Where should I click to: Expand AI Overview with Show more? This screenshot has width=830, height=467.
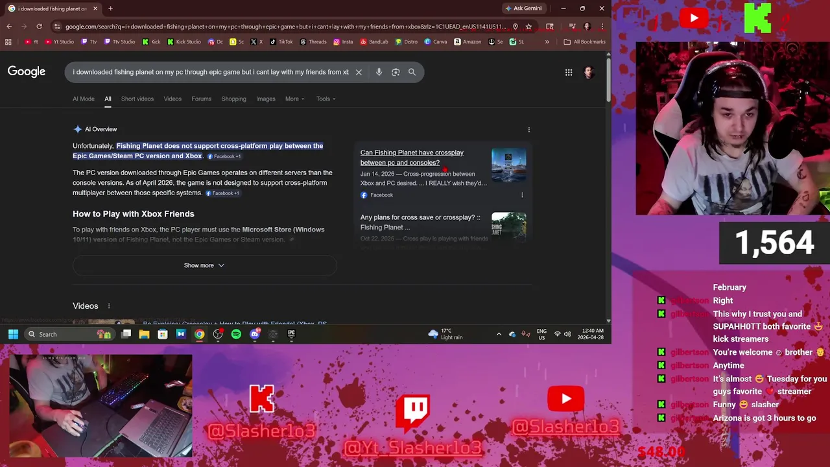[x=204, y=265]
